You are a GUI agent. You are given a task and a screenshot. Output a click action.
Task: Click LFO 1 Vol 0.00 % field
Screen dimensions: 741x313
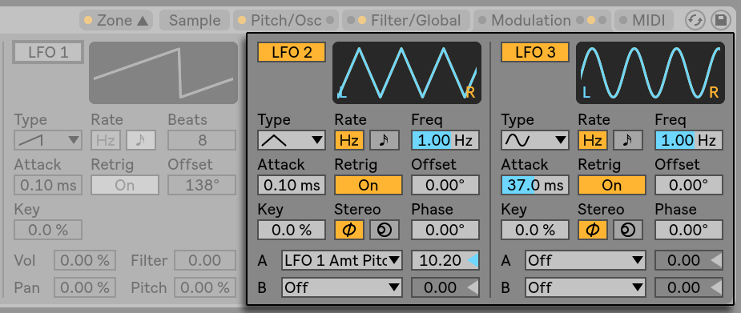point(85,260)
